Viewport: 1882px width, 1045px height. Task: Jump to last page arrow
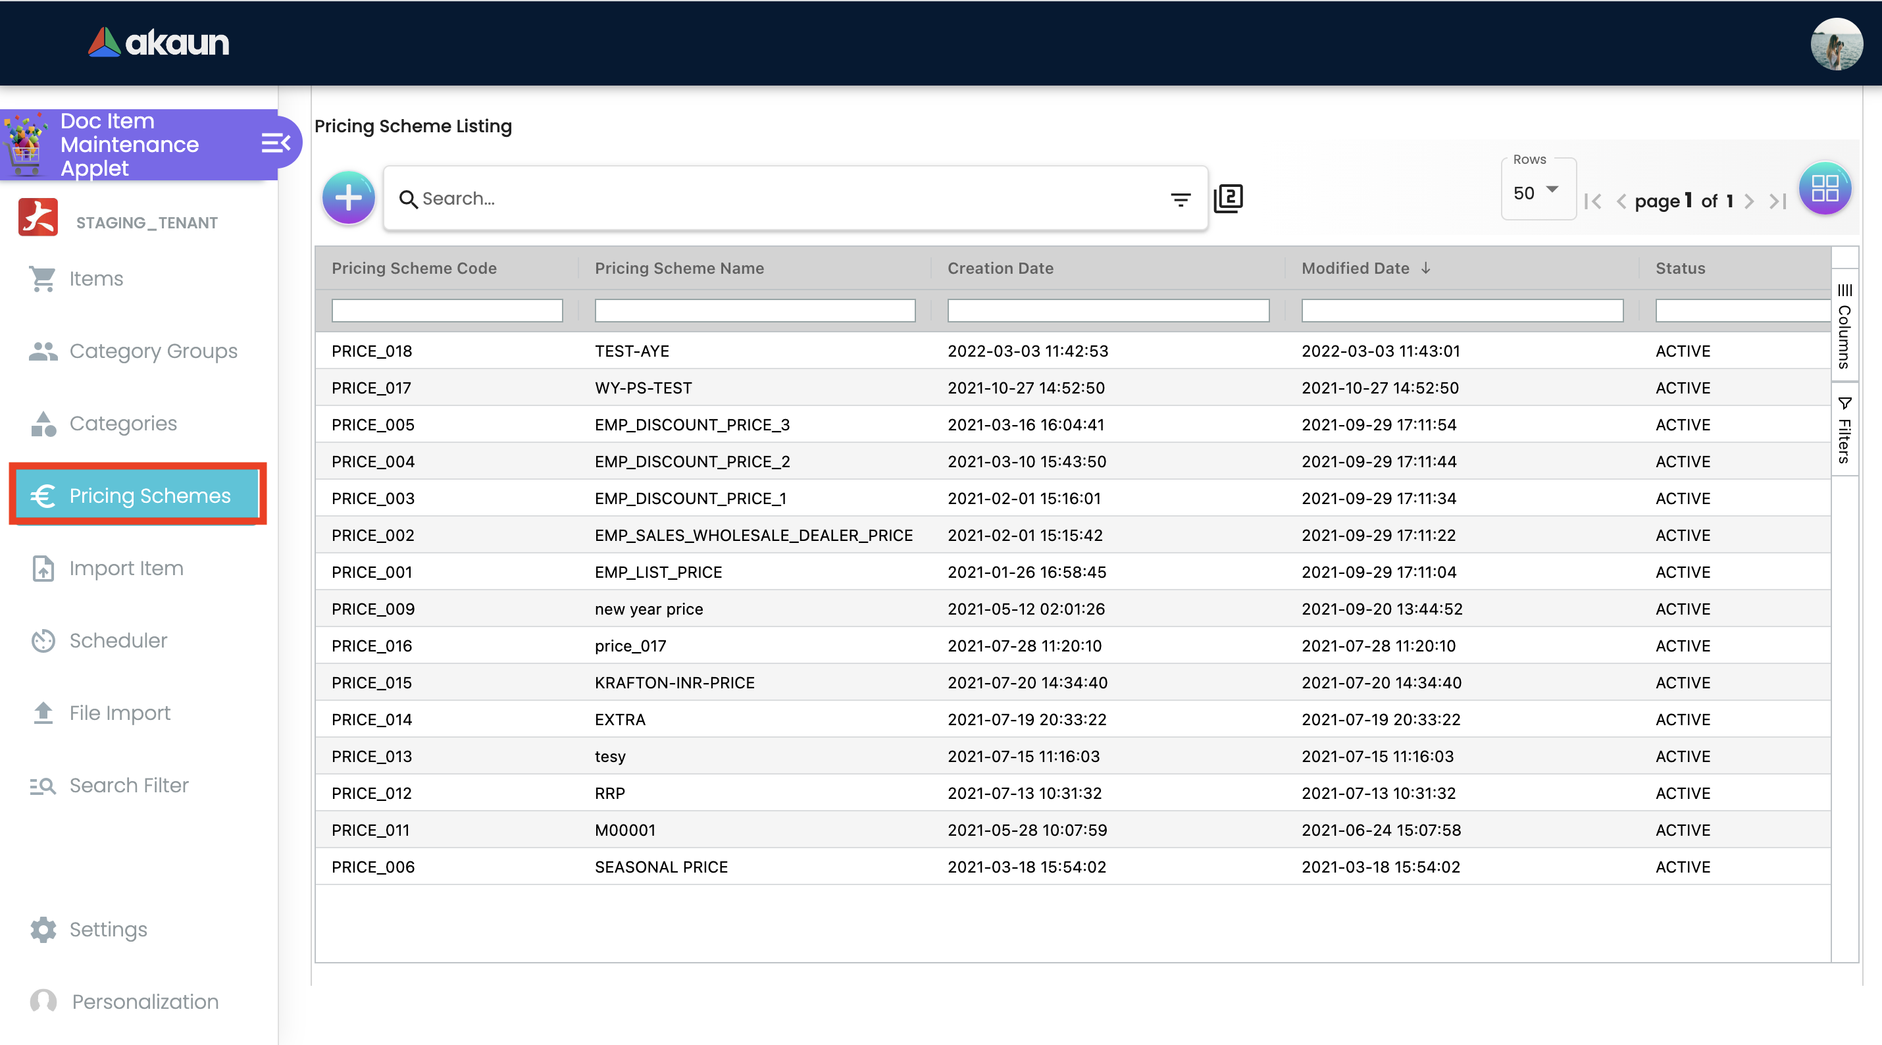pyautogui.click(x=1777, y=201)
